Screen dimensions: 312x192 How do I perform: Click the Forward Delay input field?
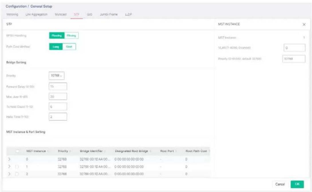point(58,86)
